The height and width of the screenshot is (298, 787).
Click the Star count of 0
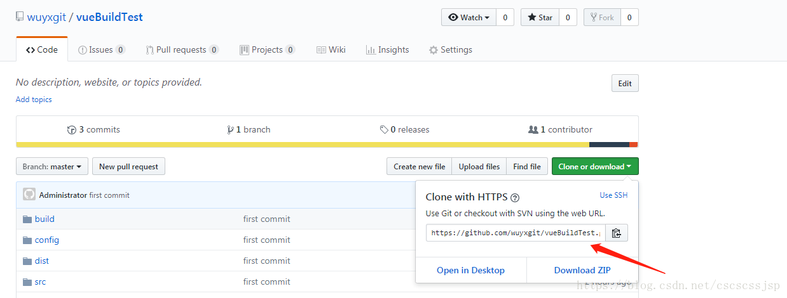click(568, 18)
